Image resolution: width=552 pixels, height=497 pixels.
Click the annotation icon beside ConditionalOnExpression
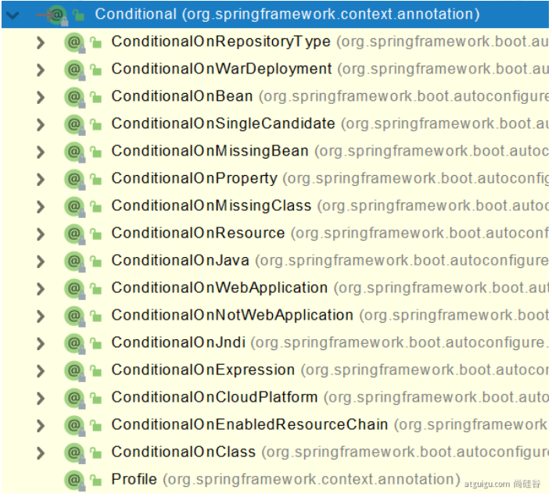point(74,371)
